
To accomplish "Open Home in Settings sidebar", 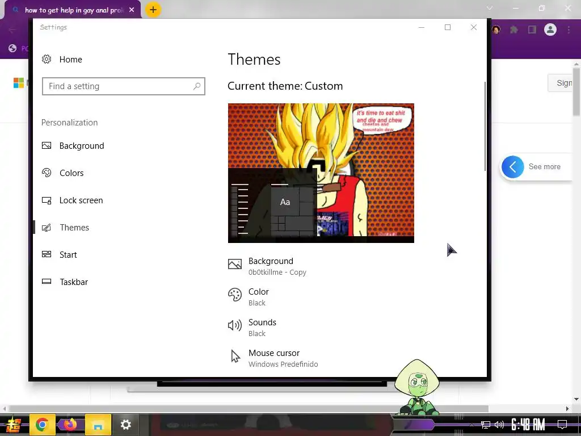I will point(70,59).
